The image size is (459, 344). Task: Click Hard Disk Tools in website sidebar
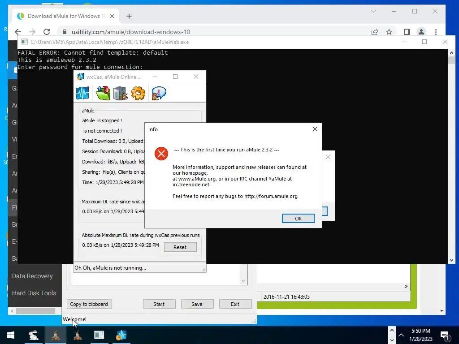click(34, 293)
